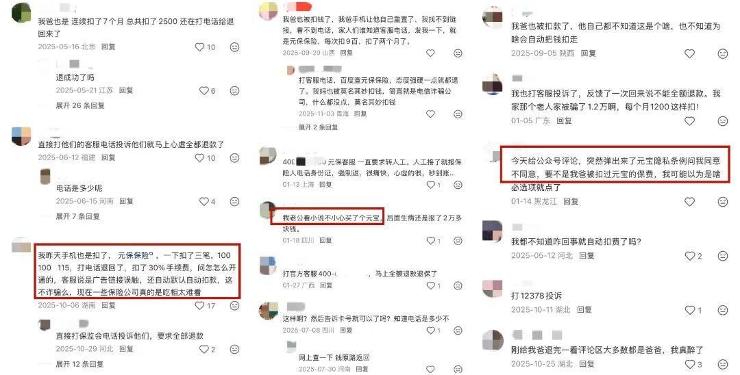Like the 01-18 四川 comment
This screenshot has height=375, width=740.
[x=430, y=241]
